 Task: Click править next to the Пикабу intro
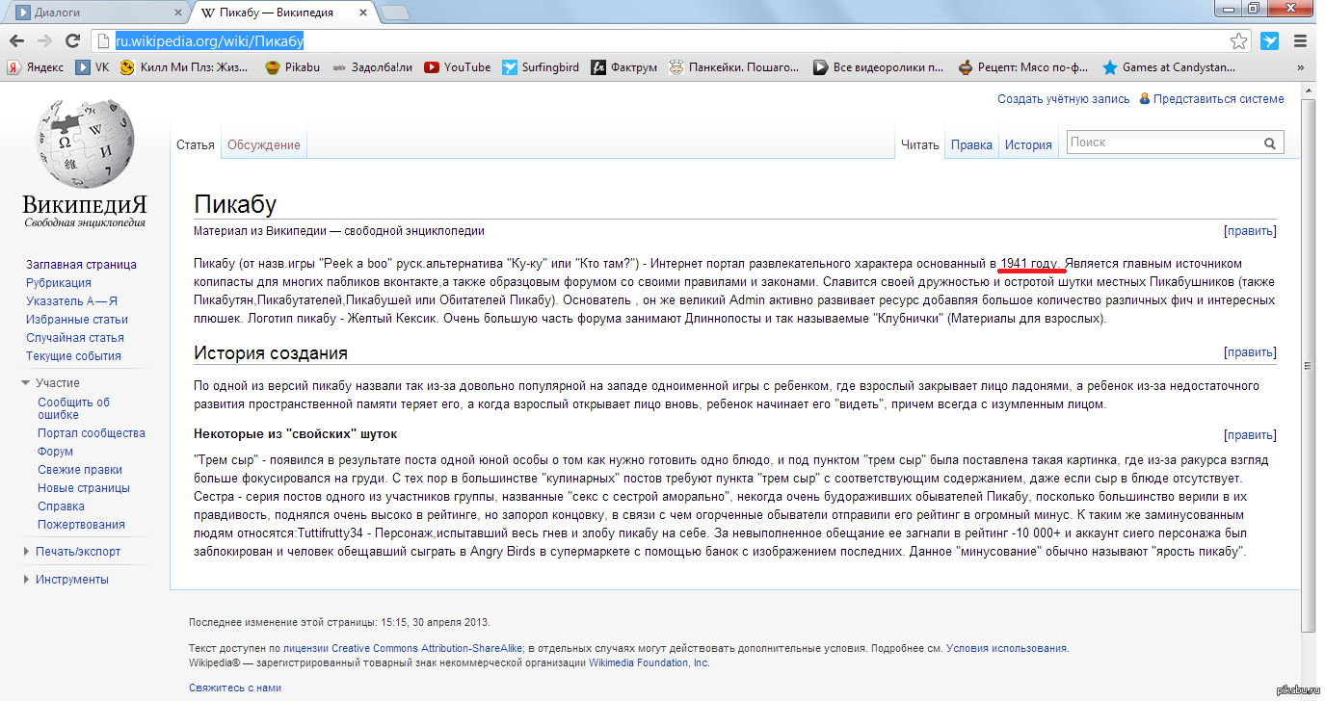(1250, 231)
